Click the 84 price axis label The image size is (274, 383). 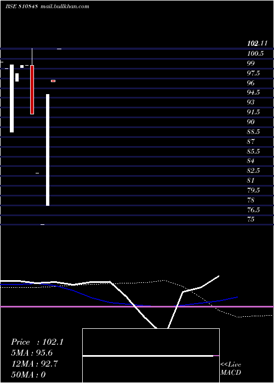251,161
